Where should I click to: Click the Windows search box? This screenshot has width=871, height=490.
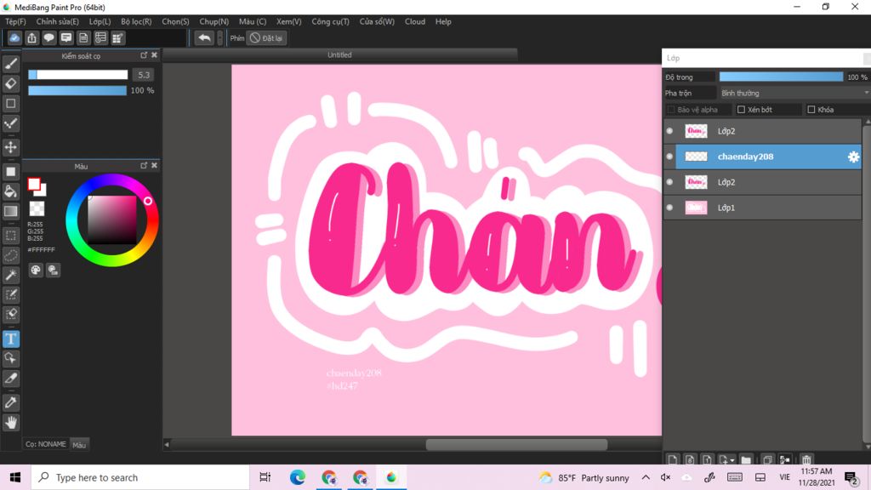pos(140,477)
